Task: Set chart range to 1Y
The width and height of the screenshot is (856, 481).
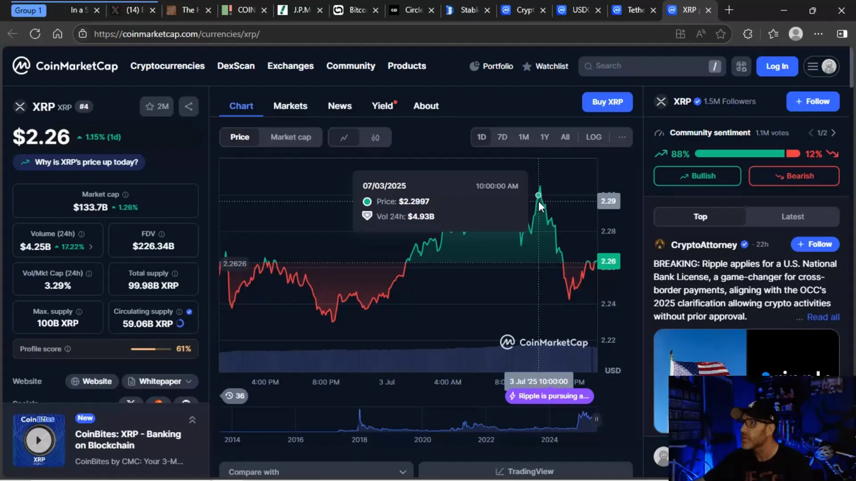Action: [x=544, y=137]
